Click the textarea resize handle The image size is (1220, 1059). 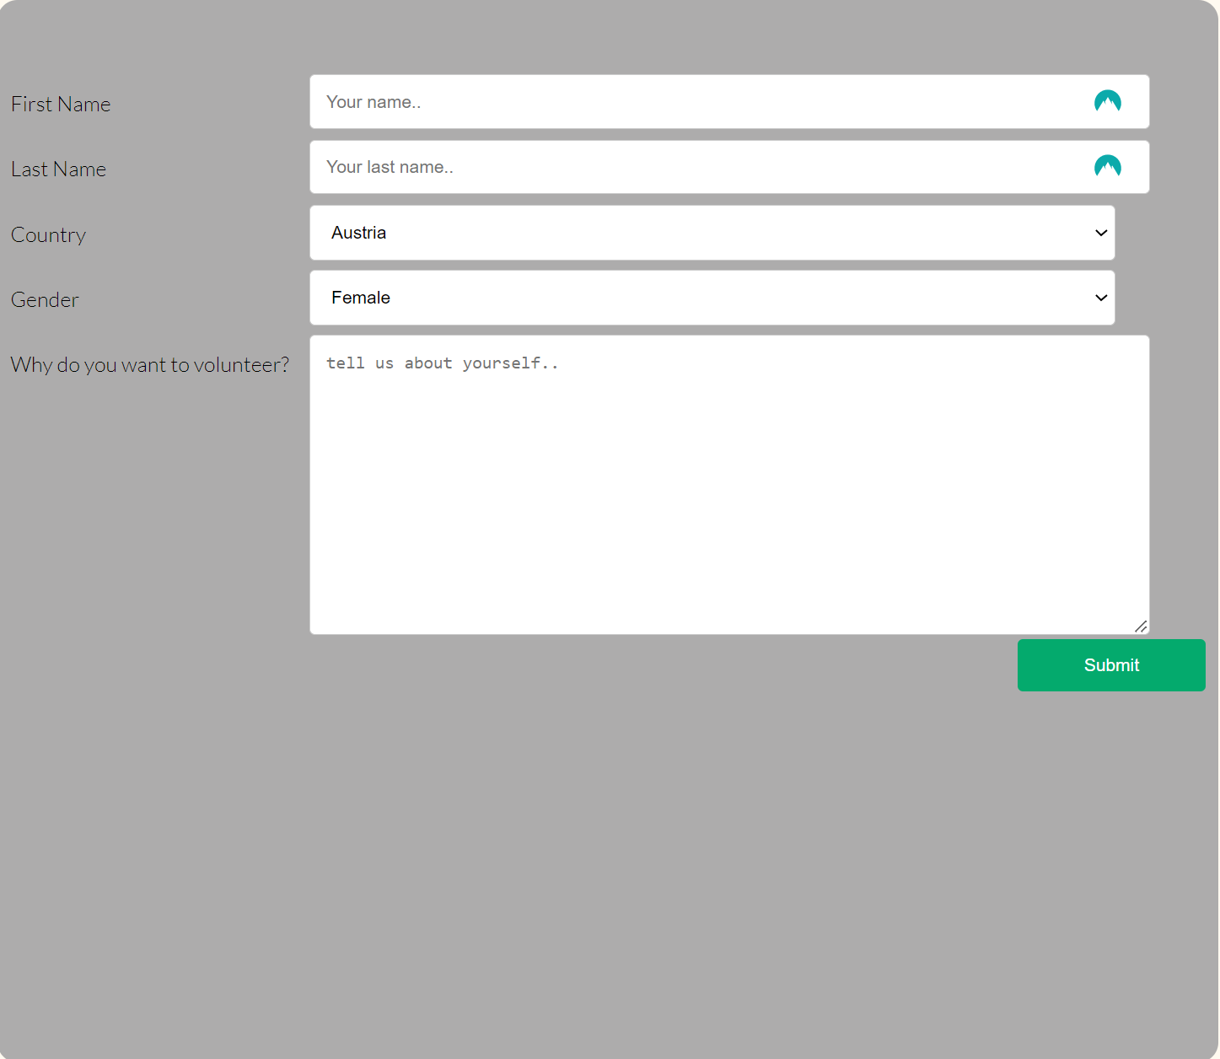pos(1142,626)
